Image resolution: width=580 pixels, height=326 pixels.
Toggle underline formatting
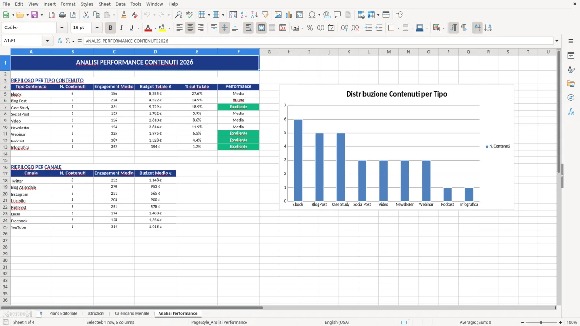click(x=131, y=28)
